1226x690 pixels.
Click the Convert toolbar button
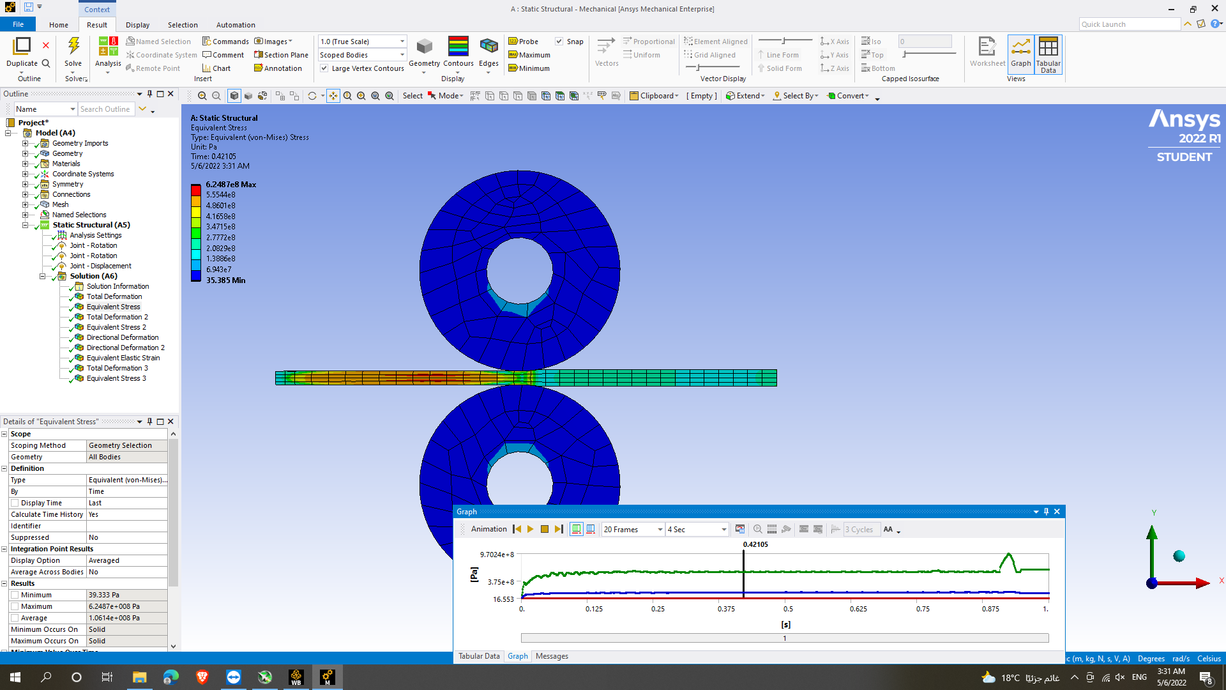(x=848, y=96)
